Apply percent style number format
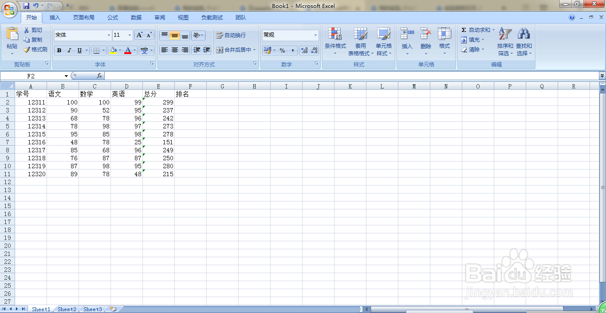The image size is (606, 313). (x=282, y=50)
